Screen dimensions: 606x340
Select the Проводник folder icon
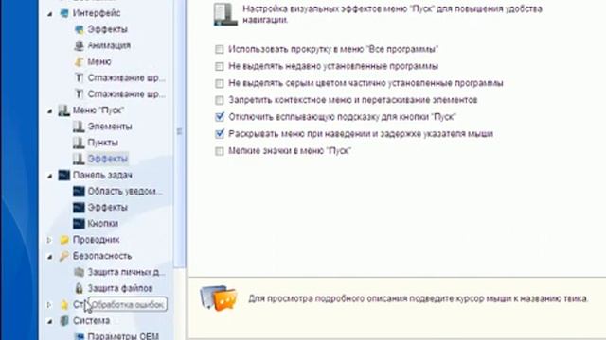(63, 240)
